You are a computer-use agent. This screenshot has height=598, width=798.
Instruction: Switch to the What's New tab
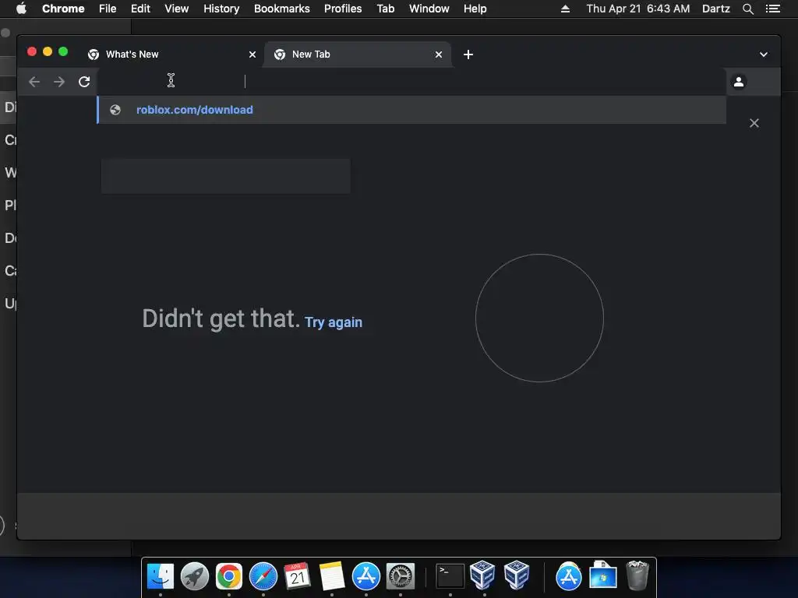click(172, 55)
